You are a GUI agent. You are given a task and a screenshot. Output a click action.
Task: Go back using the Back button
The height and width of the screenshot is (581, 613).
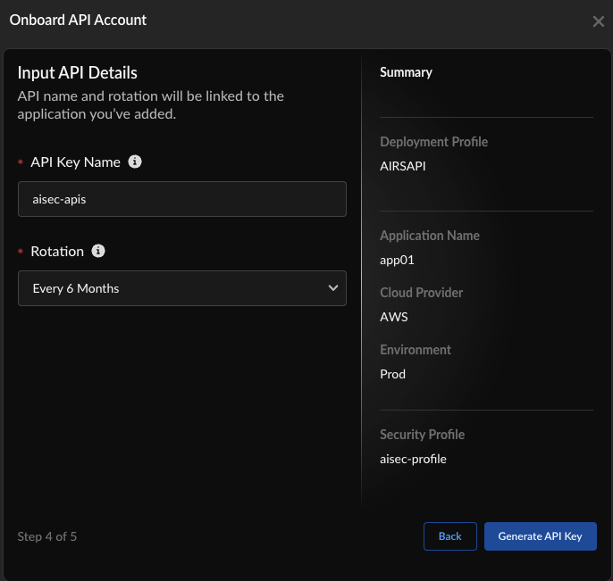[449, 536]
